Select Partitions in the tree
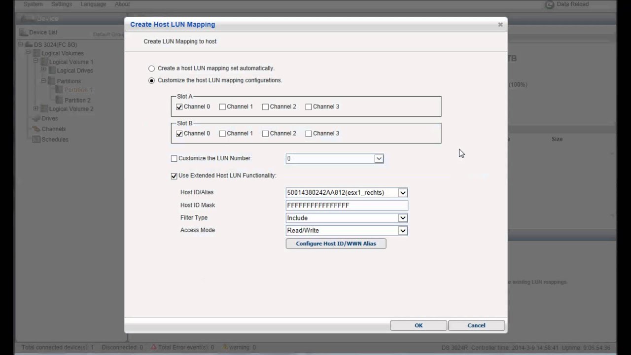This screenshot has width=631, height=355. pos(69,81)
